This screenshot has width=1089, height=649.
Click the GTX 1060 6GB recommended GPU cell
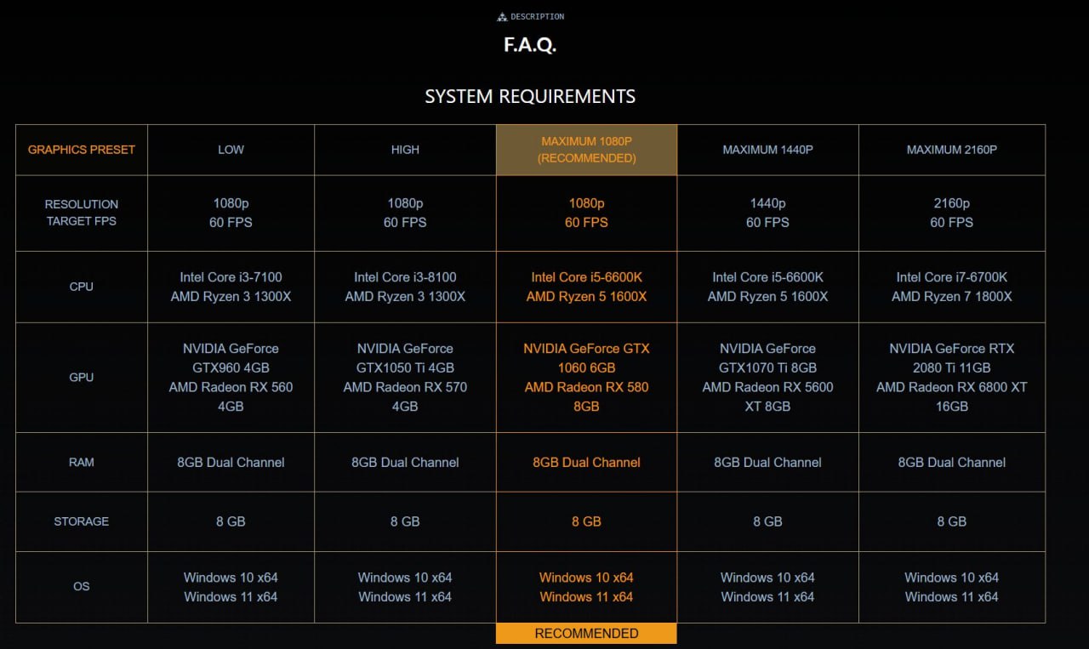[x=587, y=378]
